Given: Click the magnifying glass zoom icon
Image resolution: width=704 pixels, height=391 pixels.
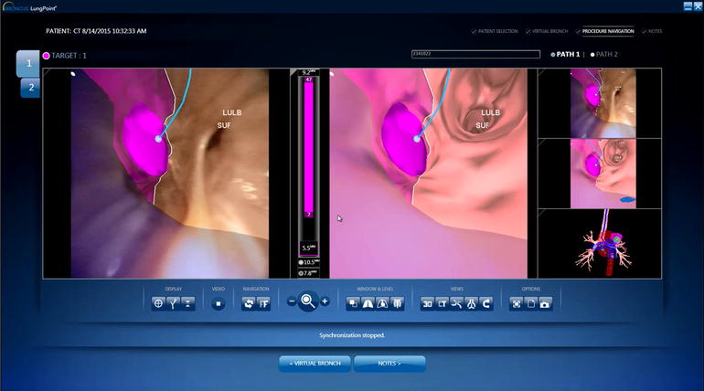Looking at the screenshot, I should pyautogui.click(x=308, y=301).
